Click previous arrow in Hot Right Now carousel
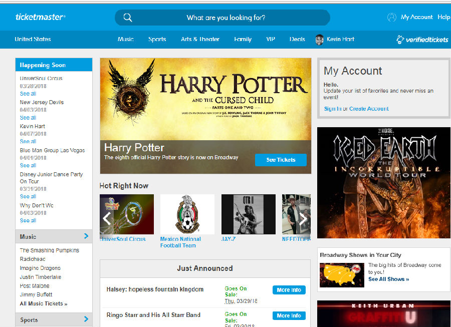The height and width of the screenshot is (327, 451). coord(107,219)
